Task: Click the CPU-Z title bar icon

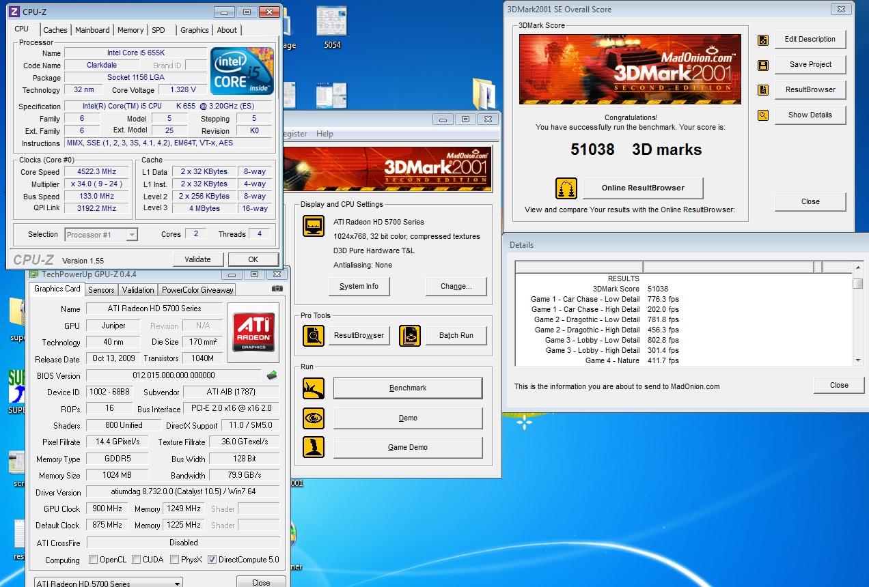Action: (15, 12)
